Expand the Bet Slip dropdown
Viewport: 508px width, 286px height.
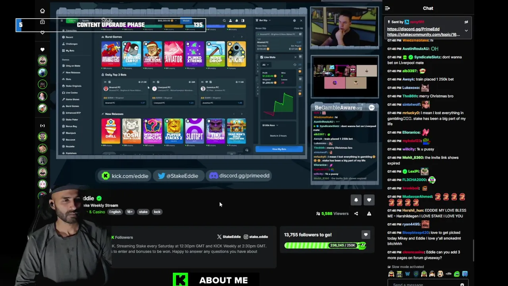point(264,20)
